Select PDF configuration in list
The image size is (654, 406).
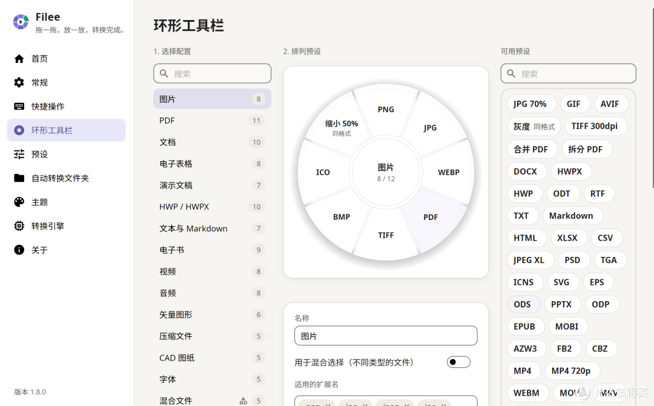(x=213, y=121)
